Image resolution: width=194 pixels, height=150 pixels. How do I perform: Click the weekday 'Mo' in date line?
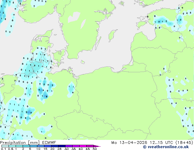tap(114, 143)
